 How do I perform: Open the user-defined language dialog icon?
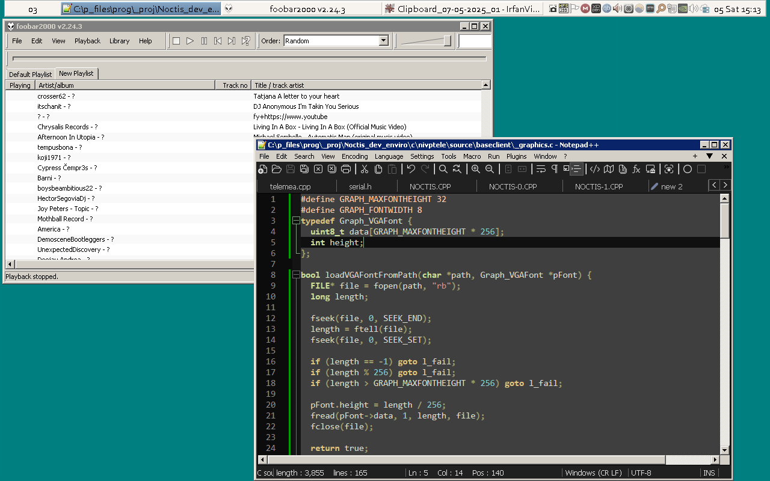[x=595, y=170]
